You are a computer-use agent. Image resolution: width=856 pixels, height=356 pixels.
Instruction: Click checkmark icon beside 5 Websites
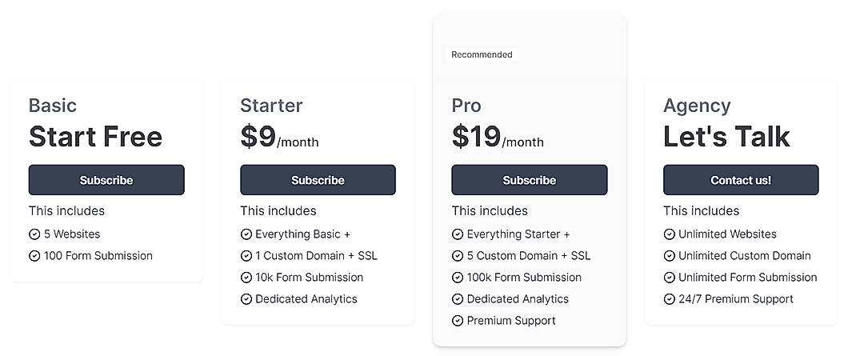pos(34,234)
